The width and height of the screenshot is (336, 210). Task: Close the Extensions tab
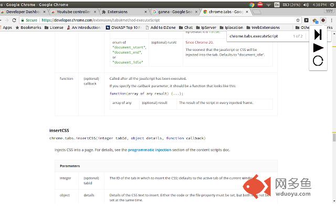click(145, 12)
